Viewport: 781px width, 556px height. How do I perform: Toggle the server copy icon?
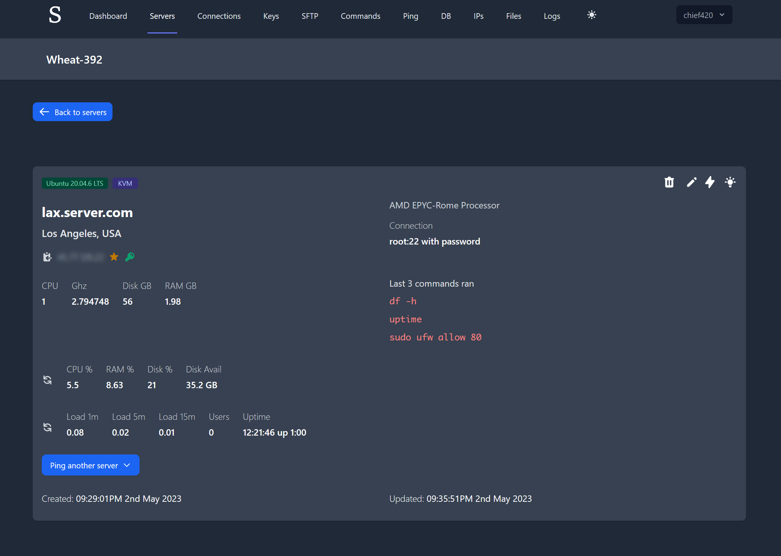point(47,256)
